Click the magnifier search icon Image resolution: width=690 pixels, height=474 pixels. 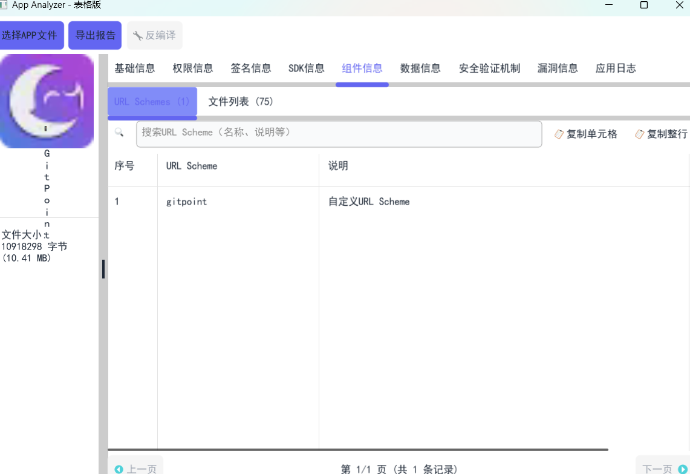[x=119, y=132]
